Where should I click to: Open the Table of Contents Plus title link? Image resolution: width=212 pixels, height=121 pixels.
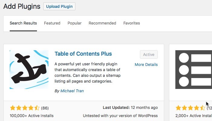point(83,54)
